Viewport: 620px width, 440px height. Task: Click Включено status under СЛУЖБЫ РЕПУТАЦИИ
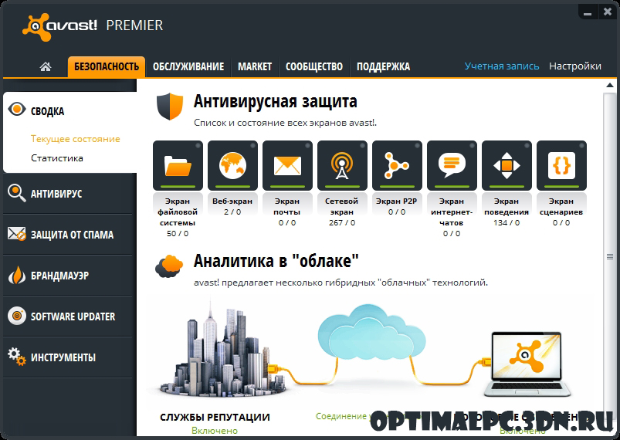[x=215, y=431]
